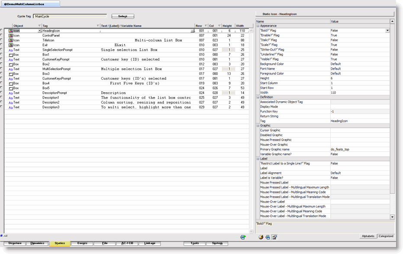Click the Aa text glyph beside CustomerKeysPrompt
403x254 pixels.
[x=10, y=79]
